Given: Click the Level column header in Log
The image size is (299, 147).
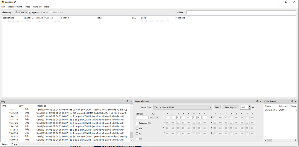Looking at the screenshot, I should 27,106.
